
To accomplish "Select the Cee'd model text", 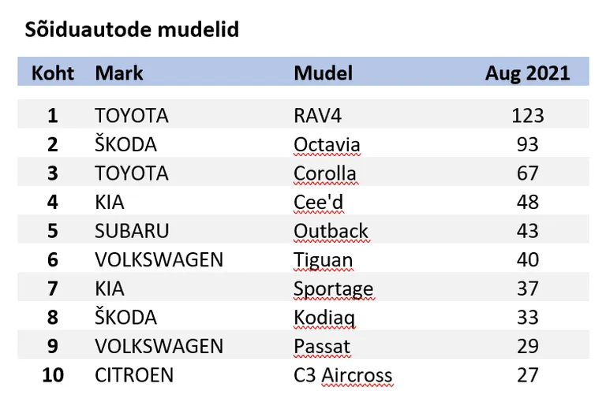I will click(x=319, y=202).
